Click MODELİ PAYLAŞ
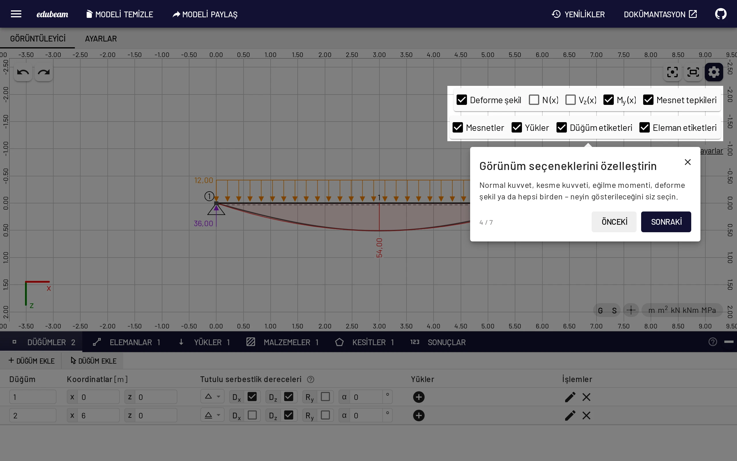 205,14
